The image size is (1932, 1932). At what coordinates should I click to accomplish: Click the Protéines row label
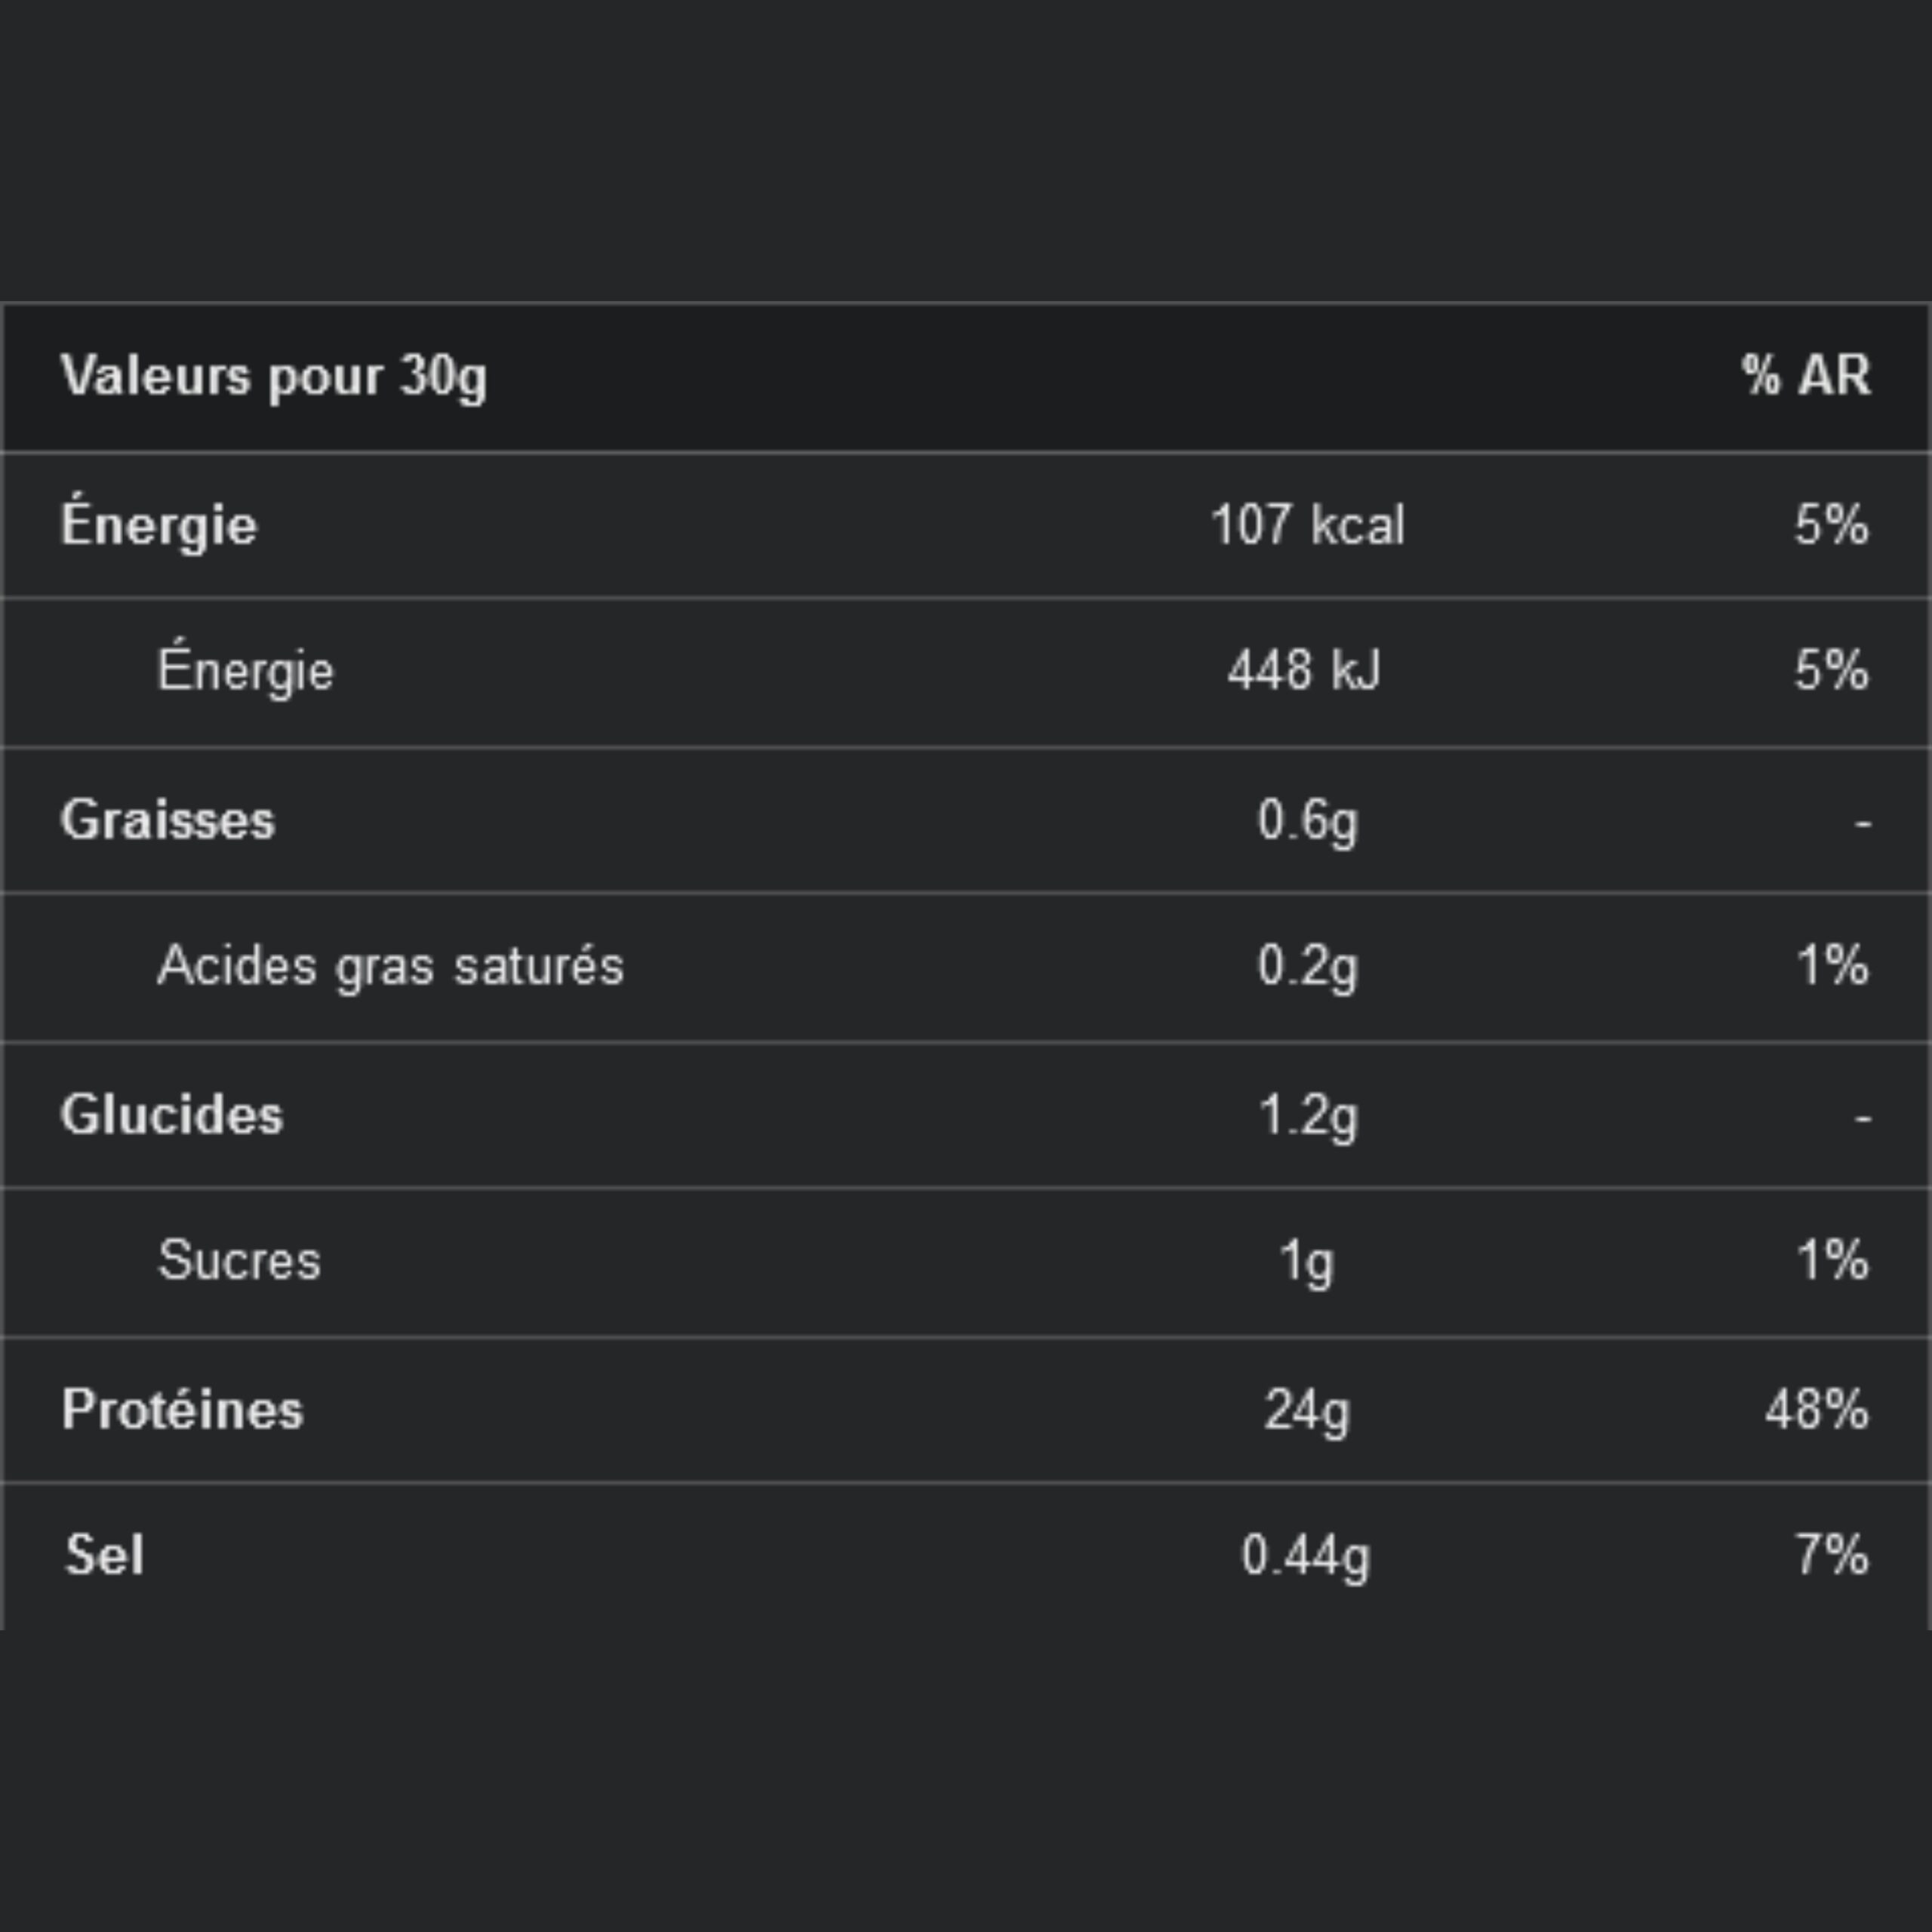pyautogui.click(x=182, y=1410)
